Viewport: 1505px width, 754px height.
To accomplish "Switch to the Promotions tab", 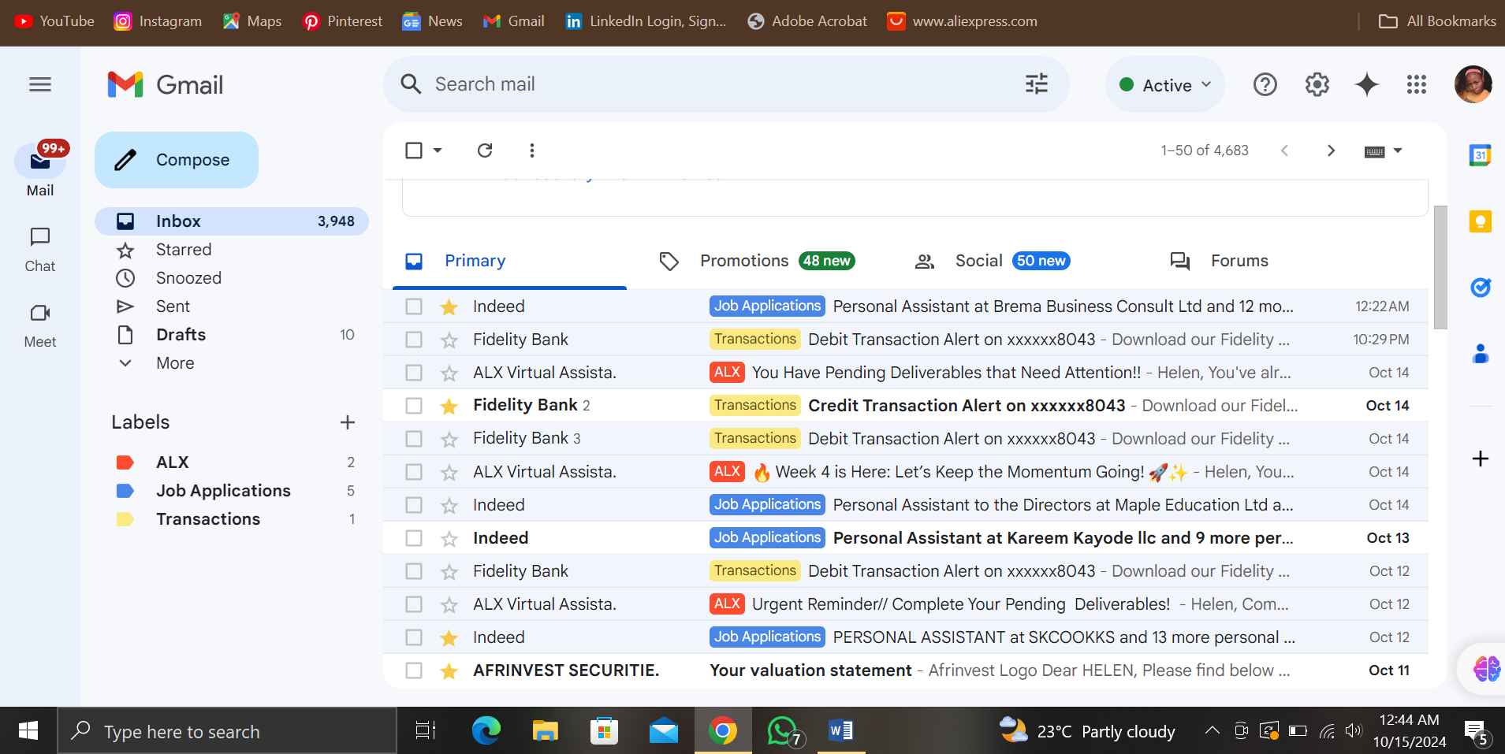I will (x=744, y=261).
